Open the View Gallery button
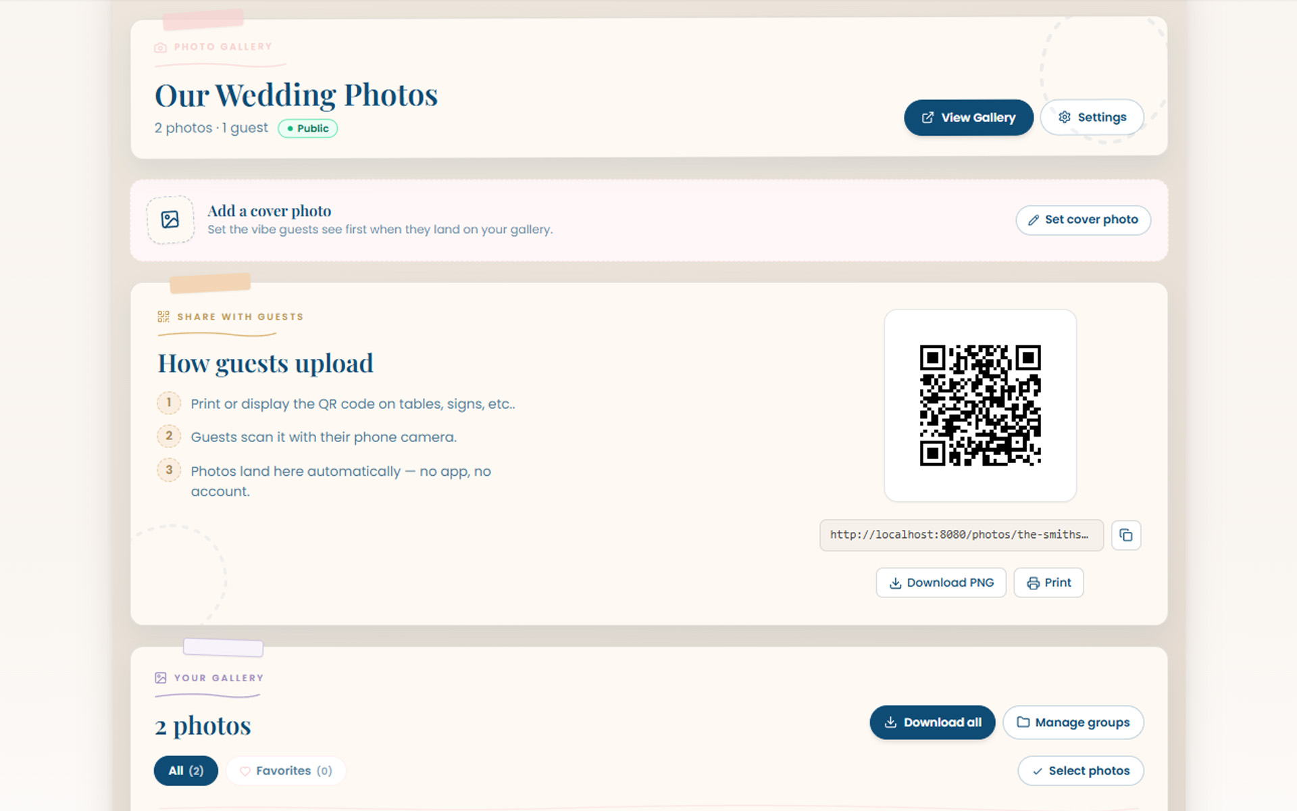This screenshot has width=1297, height=811. pos(969,118)
